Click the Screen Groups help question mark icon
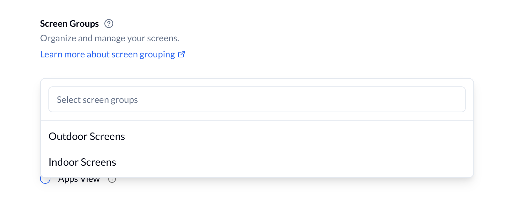This screenshot has width=516, height=207. pyautogui.click(x=109, y=24)
